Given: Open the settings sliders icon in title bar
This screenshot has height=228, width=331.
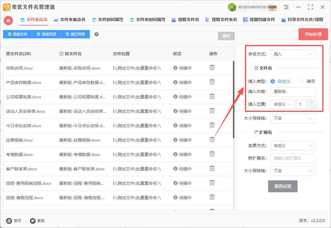Looking at the screenshot, I should point(286,7).
